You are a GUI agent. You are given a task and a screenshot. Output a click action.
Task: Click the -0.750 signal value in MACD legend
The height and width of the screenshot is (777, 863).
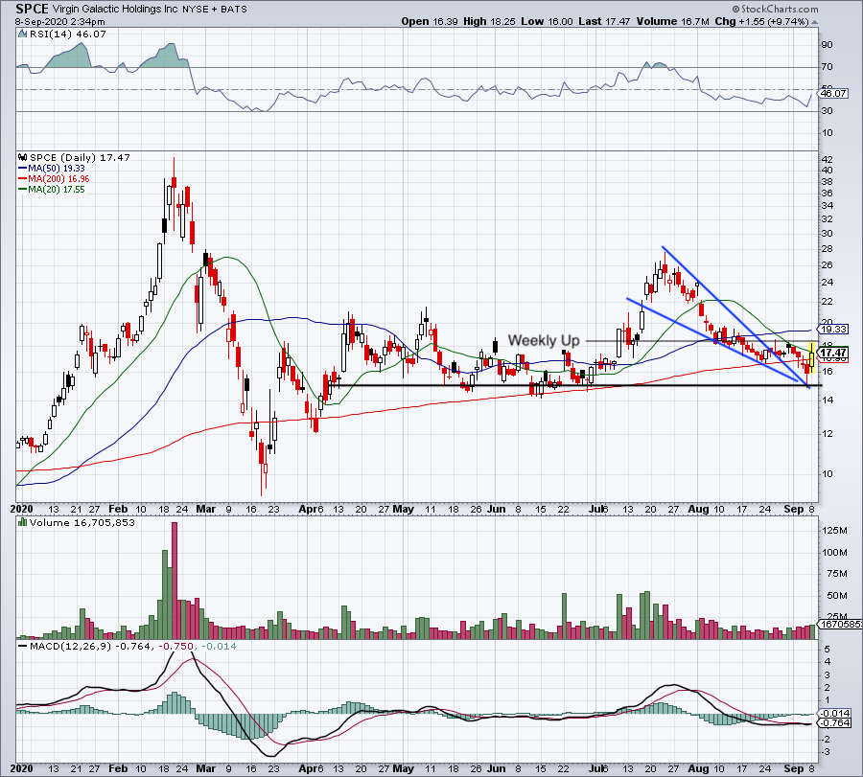176,646
